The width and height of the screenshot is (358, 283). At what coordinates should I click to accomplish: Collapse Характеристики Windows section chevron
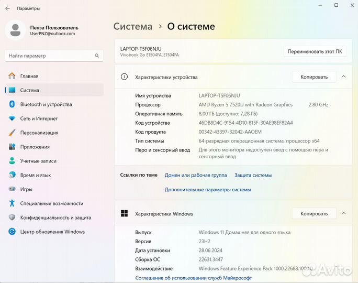pyautogui.click(x=343, y=213)
